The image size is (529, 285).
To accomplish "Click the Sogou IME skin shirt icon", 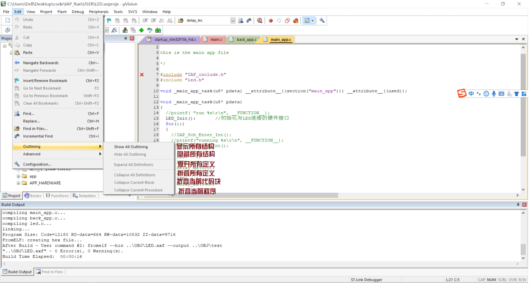I will [517, 94].
